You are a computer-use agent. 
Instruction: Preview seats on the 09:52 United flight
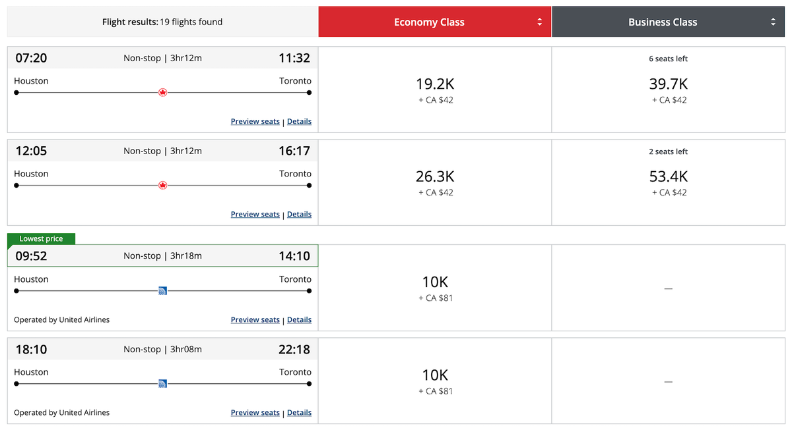(x=255, y=319)
